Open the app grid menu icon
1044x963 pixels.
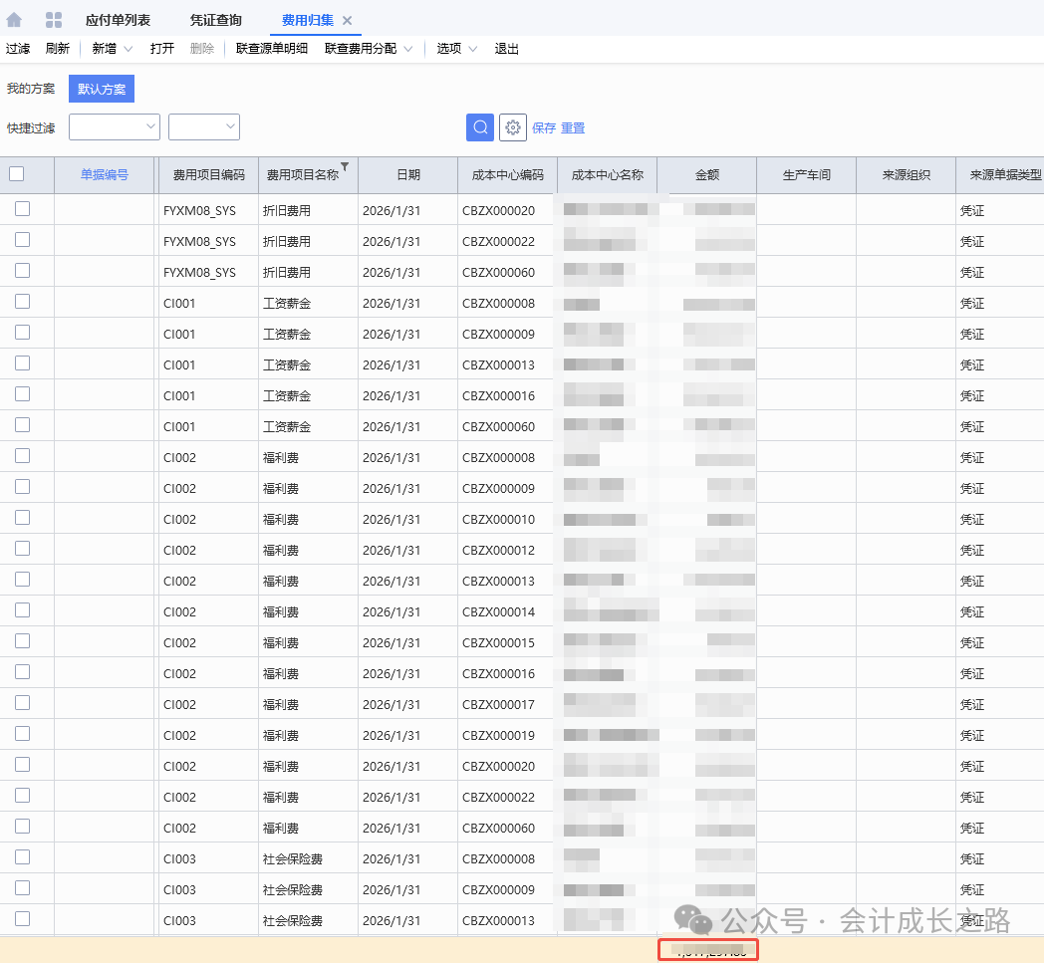point(54,20)
